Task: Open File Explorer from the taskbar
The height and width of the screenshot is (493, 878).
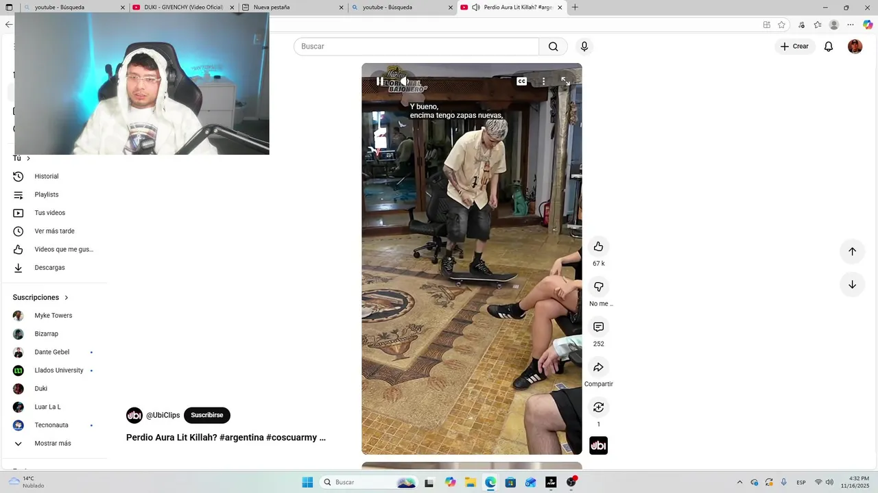Action: click(x=471, y=482)
